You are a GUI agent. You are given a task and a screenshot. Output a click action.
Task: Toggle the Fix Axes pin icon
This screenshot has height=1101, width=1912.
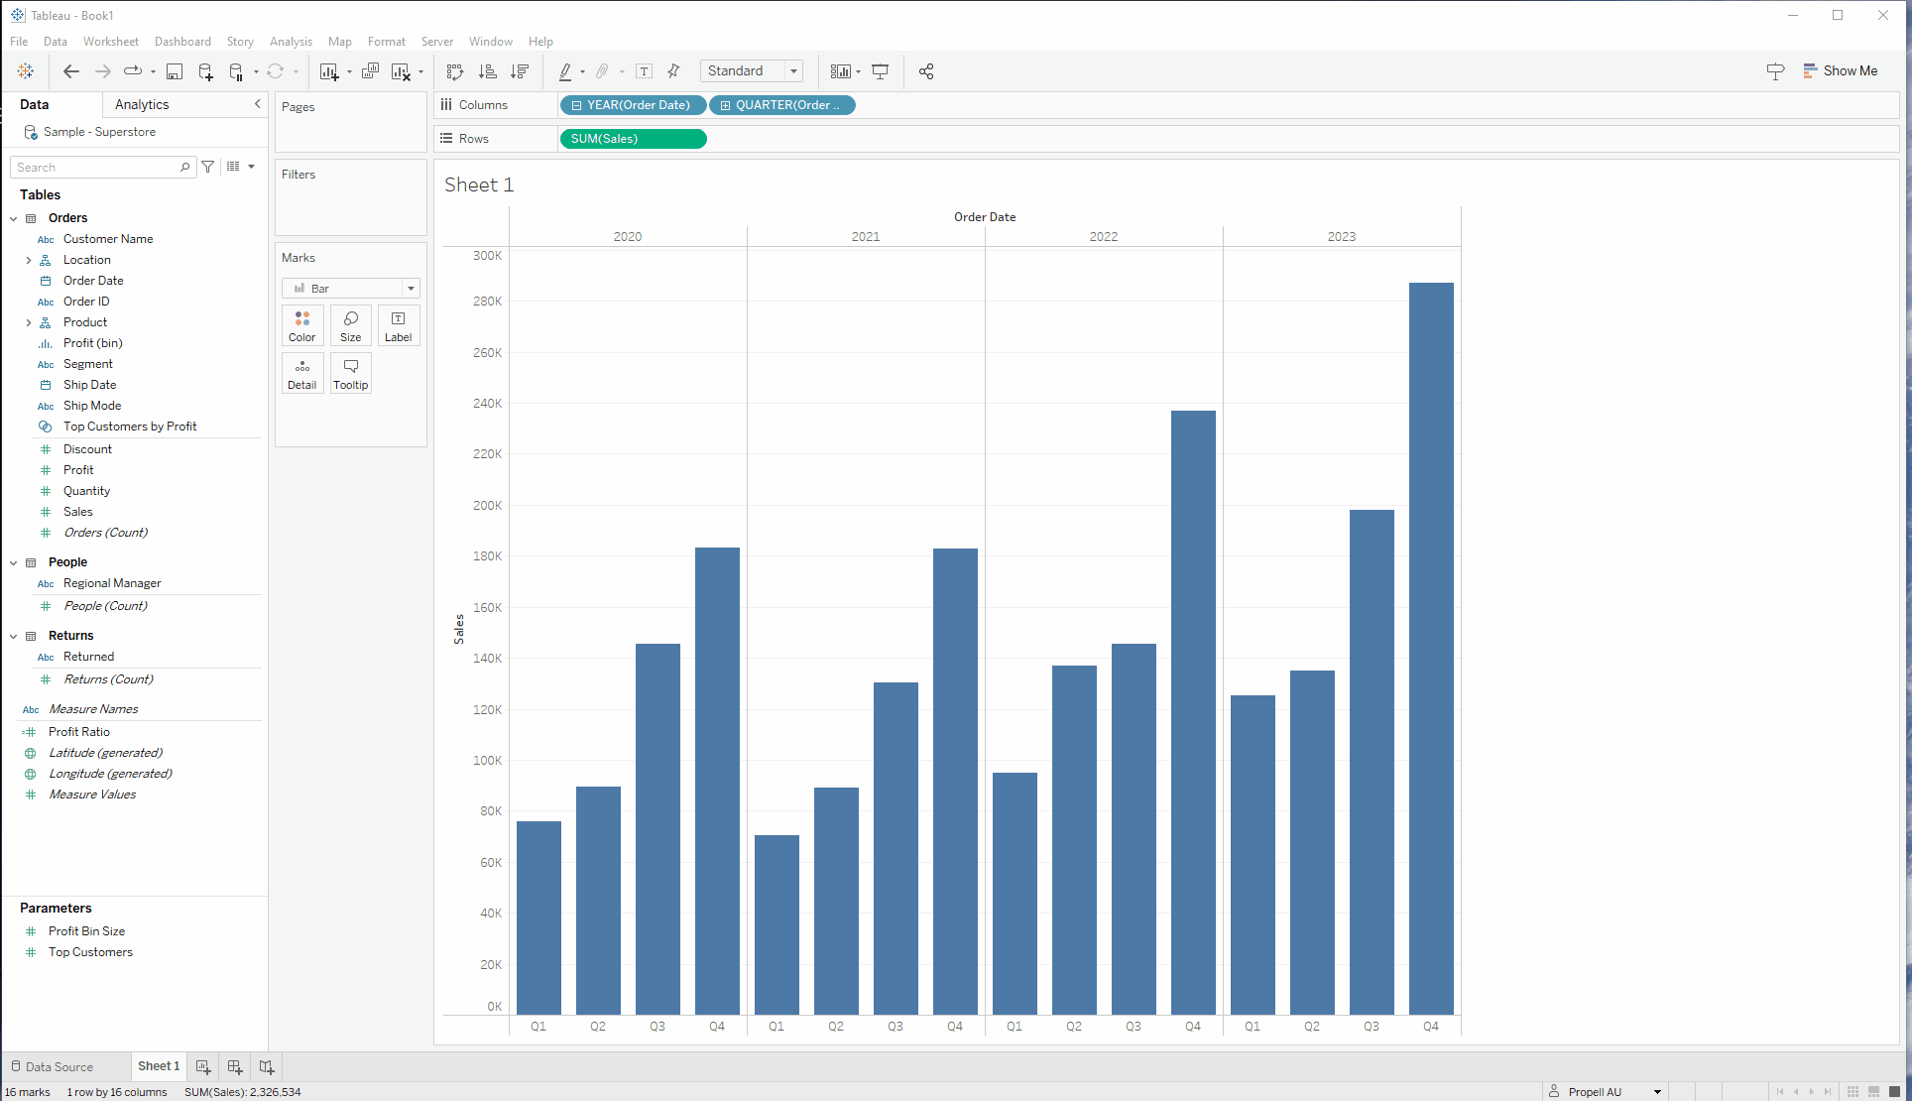point(674,71)
